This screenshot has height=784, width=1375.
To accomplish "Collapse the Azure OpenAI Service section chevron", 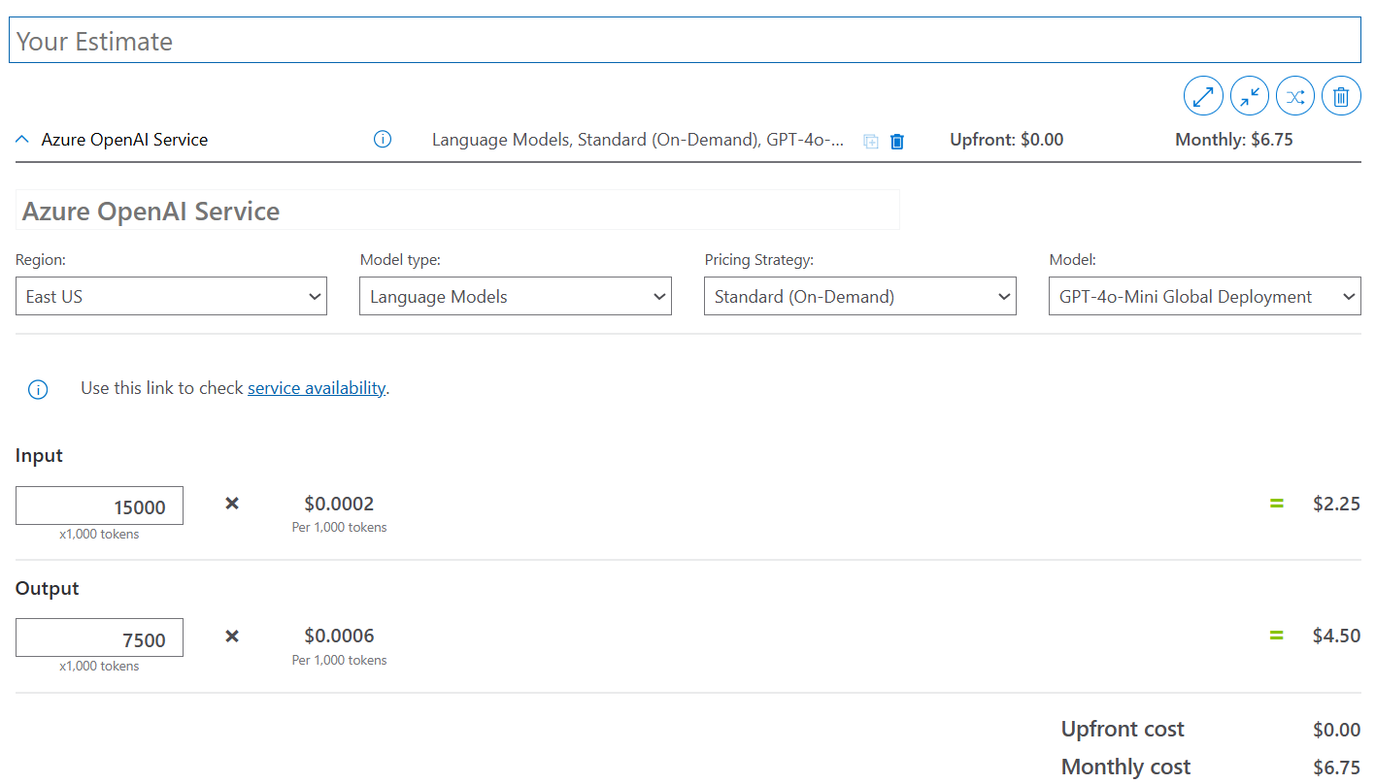I will click(23, 140).
